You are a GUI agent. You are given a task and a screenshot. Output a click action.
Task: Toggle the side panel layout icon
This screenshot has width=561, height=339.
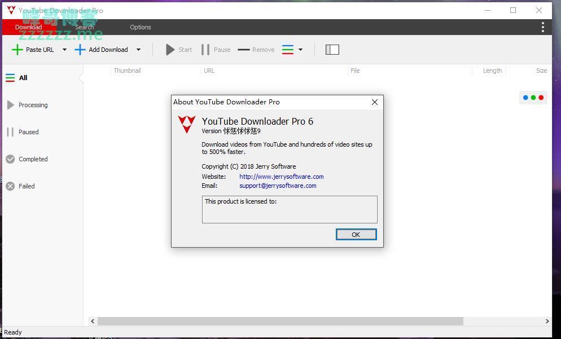332,50
